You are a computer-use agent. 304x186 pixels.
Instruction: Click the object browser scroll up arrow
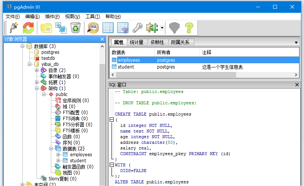click(102, 46)
